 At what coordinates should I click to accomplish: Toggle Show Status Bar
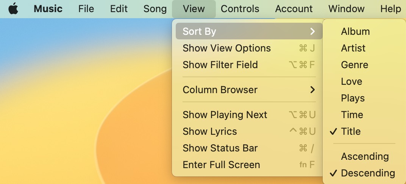tap(220, 148)
